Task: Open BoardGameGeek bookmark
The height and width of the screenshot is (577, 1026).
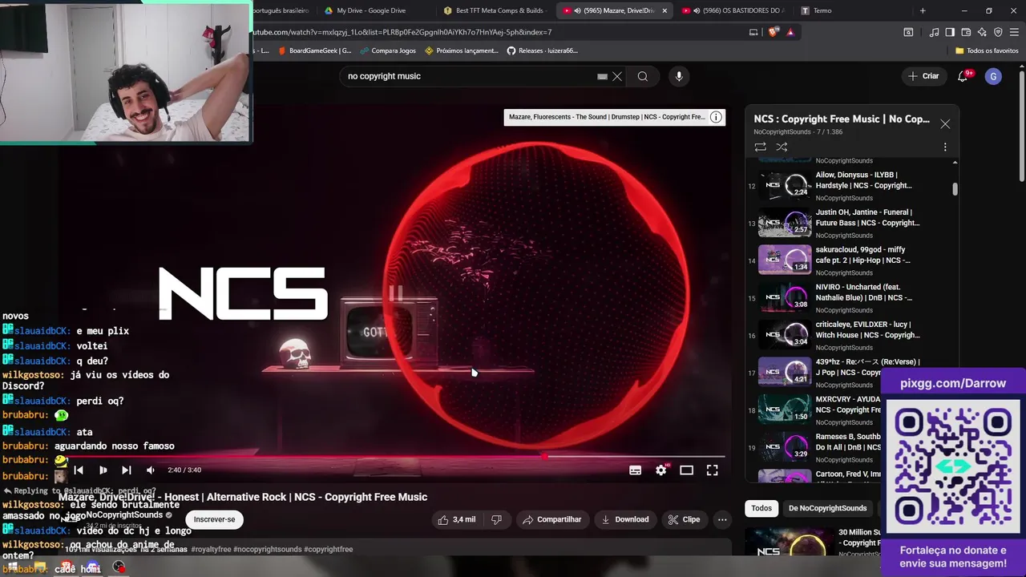Action: [x=314, y=50]
